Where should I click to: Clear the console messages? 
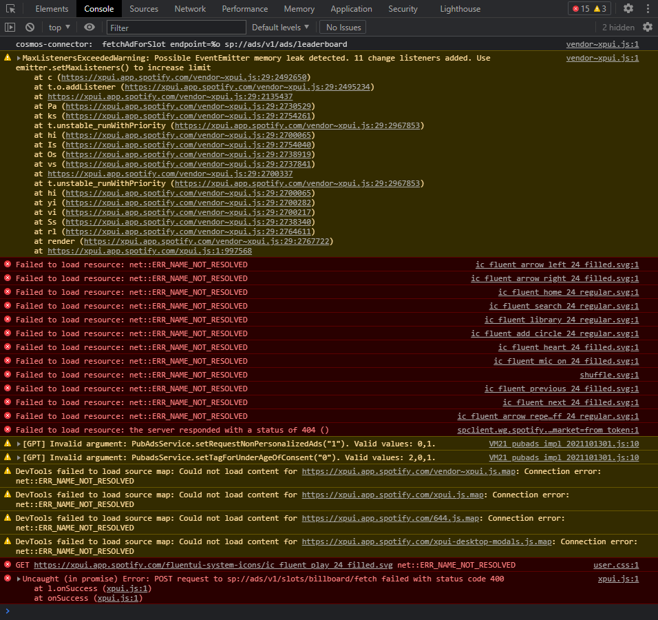click(x=29, y=26)
